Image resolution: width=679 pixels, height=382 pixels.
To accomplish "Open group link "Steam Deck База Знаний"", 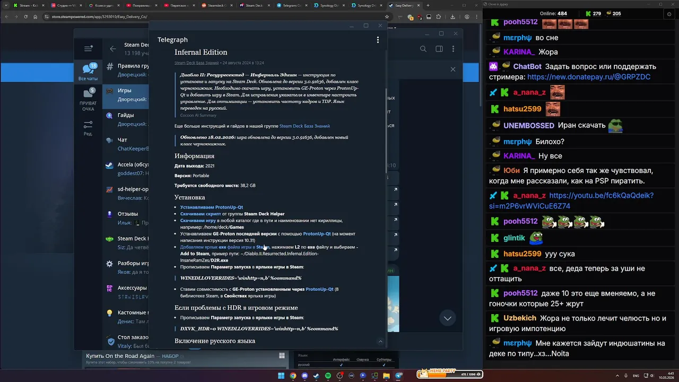I will (x=304, y=126).
